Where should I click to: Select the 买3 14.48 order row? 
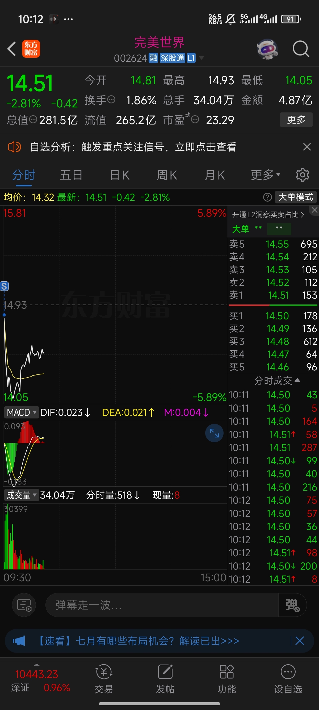click(273, 341)
